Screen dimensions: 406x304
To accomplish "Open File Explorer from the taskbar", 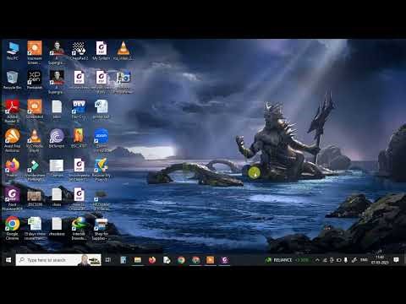I will click(138, 260).
